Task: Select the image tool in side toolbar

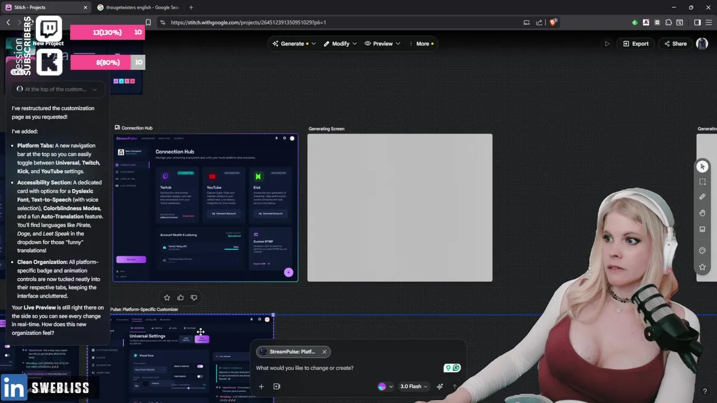Action: 702,229
